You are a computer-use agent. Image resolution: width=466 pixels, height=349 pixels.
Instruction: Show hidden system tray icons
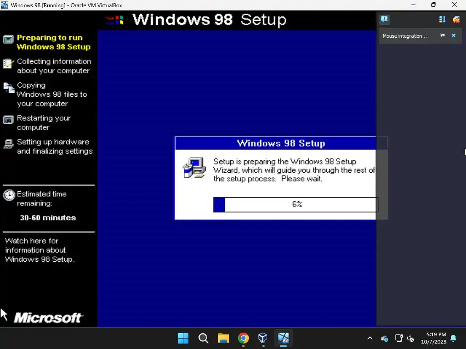point(370,338)
